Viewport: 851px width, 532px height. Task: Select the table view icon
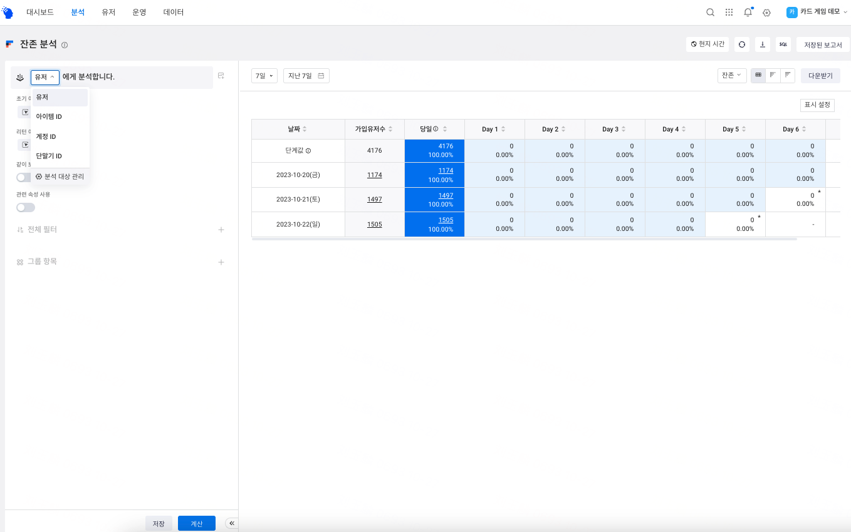758,75
